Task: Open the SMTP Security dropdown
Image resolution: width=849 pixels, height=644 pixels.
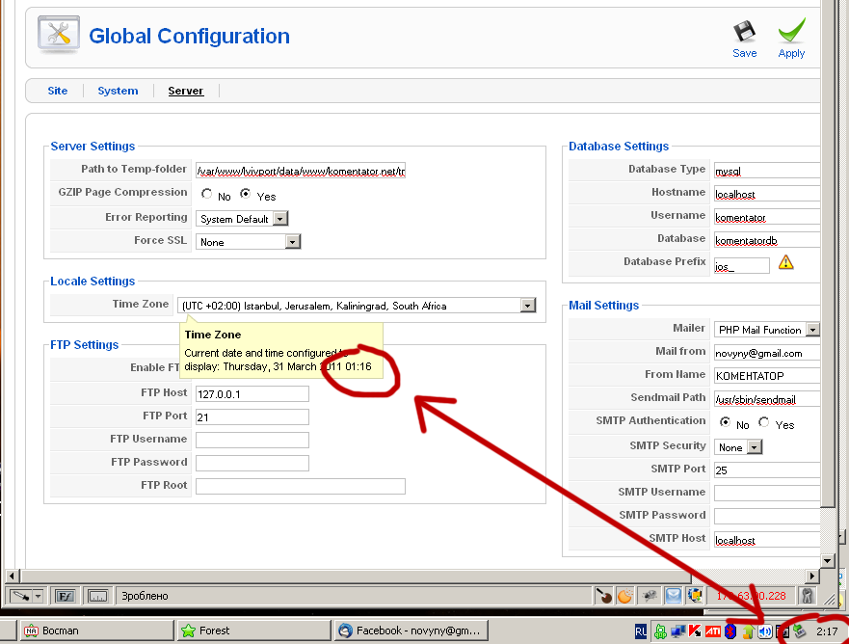Action: click(755, 447)
